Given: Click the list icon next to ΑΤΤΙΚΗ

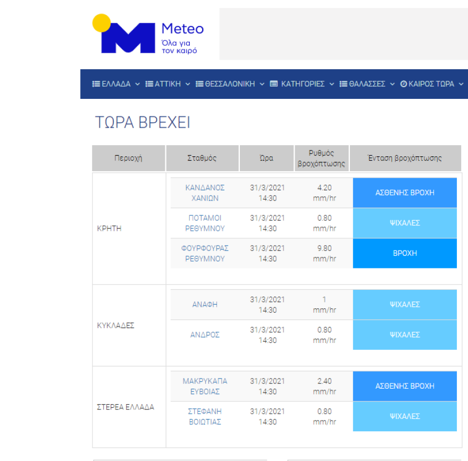Looking at the screenshot, I should click(150, 84).
